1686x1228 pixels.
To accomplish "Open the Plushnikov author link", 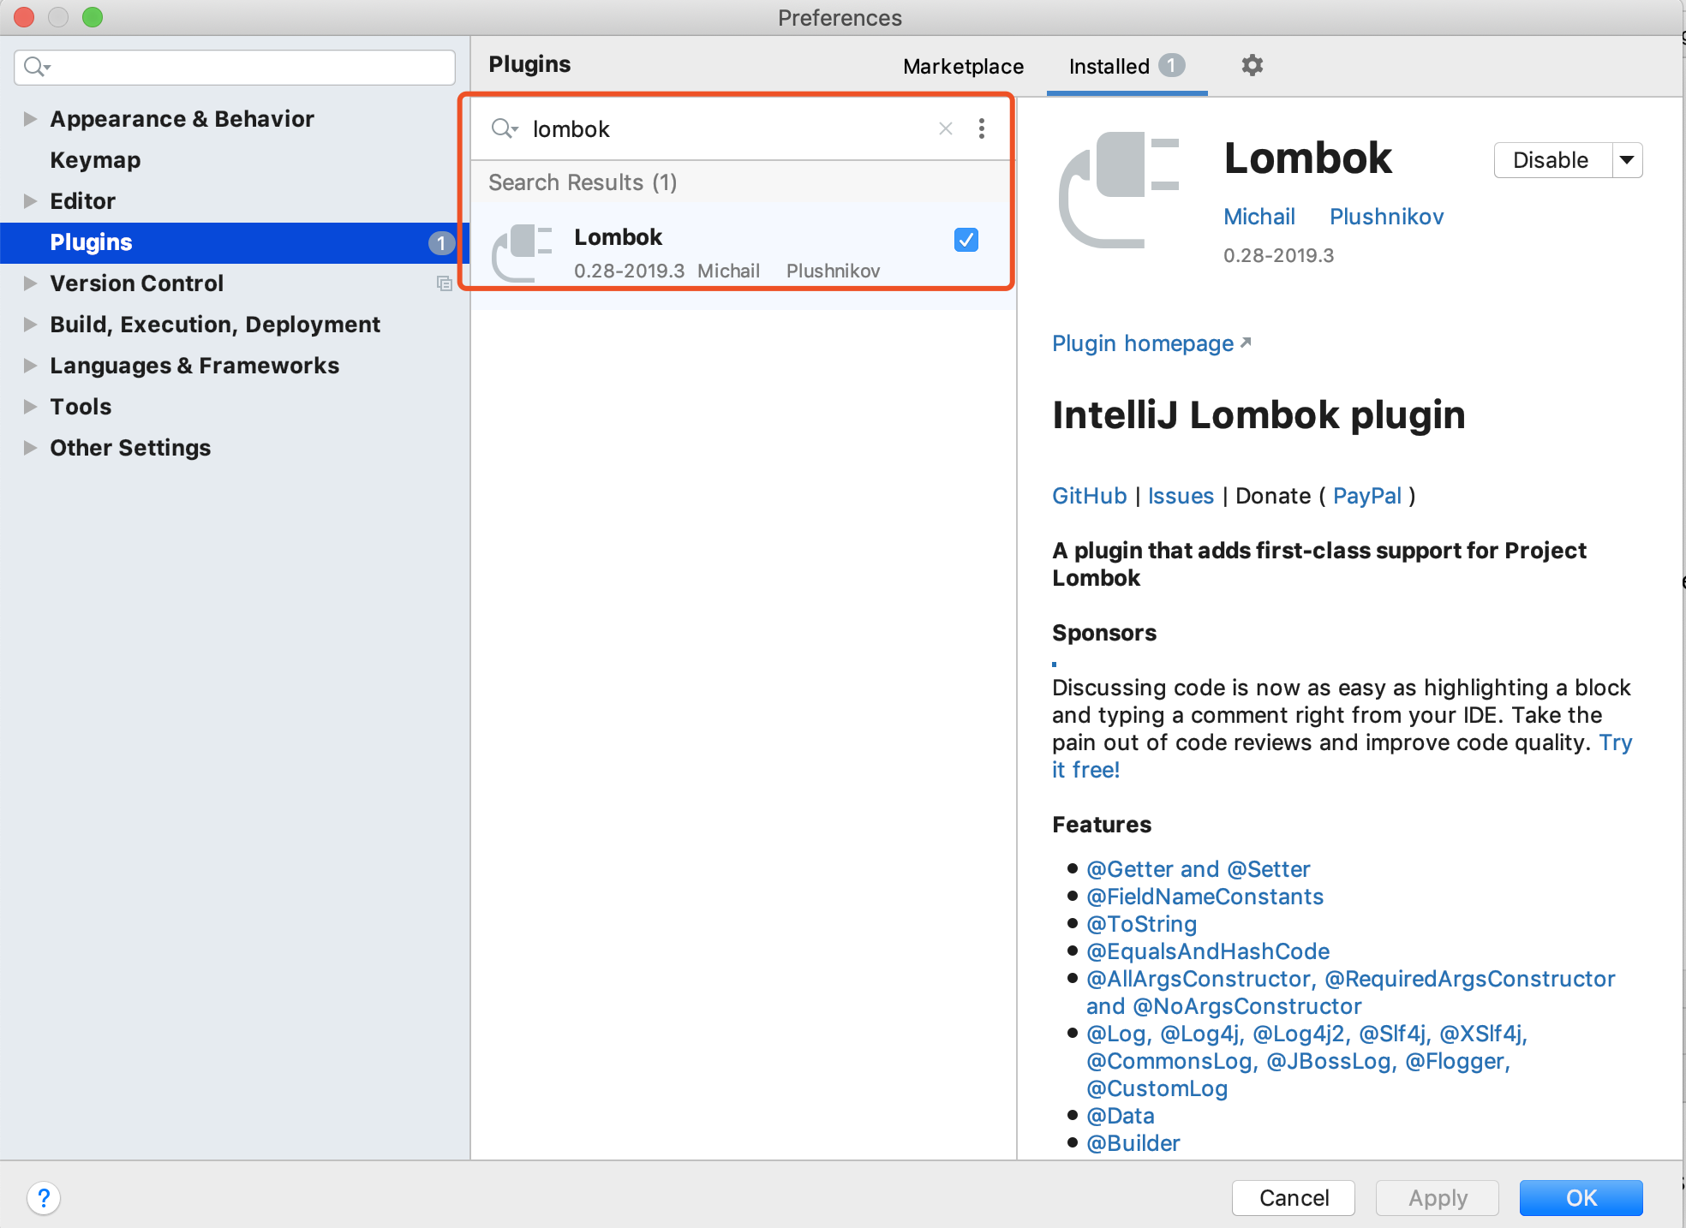I will coord(1386,217).
